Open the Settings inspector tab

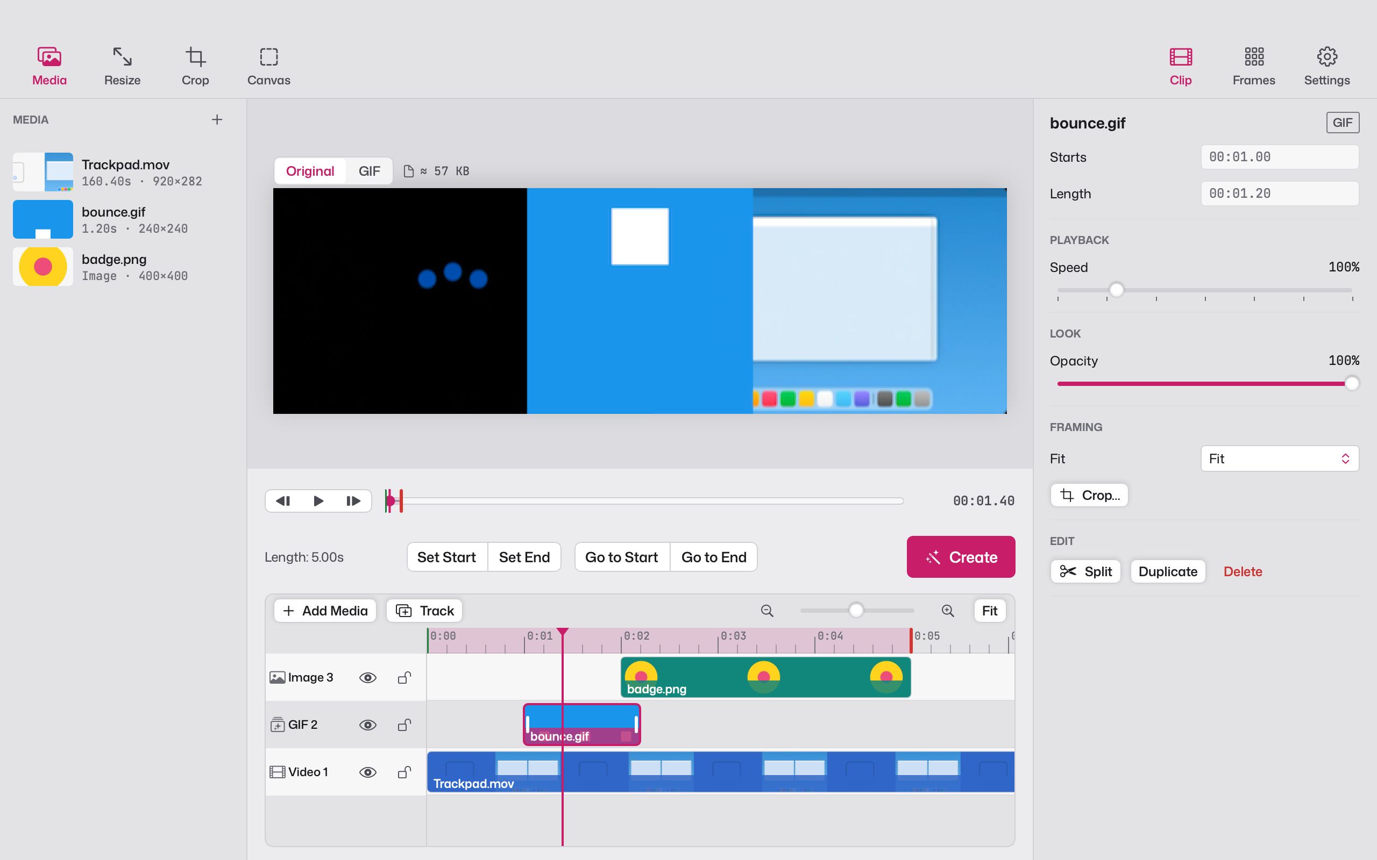(x=1327, y=67)
